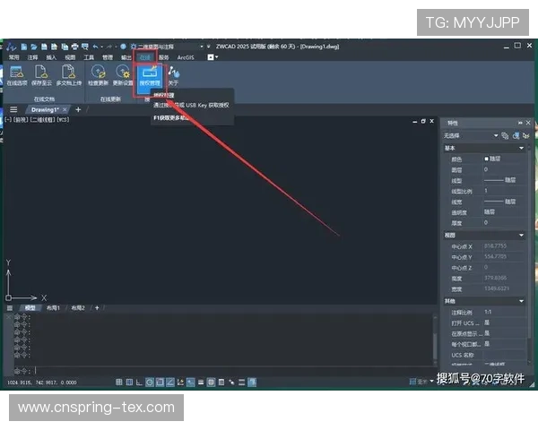Image resolution: width=538 pixels, height=430 pixels.
Task: Toggle grid display in status bar
Action: point(129,382)
